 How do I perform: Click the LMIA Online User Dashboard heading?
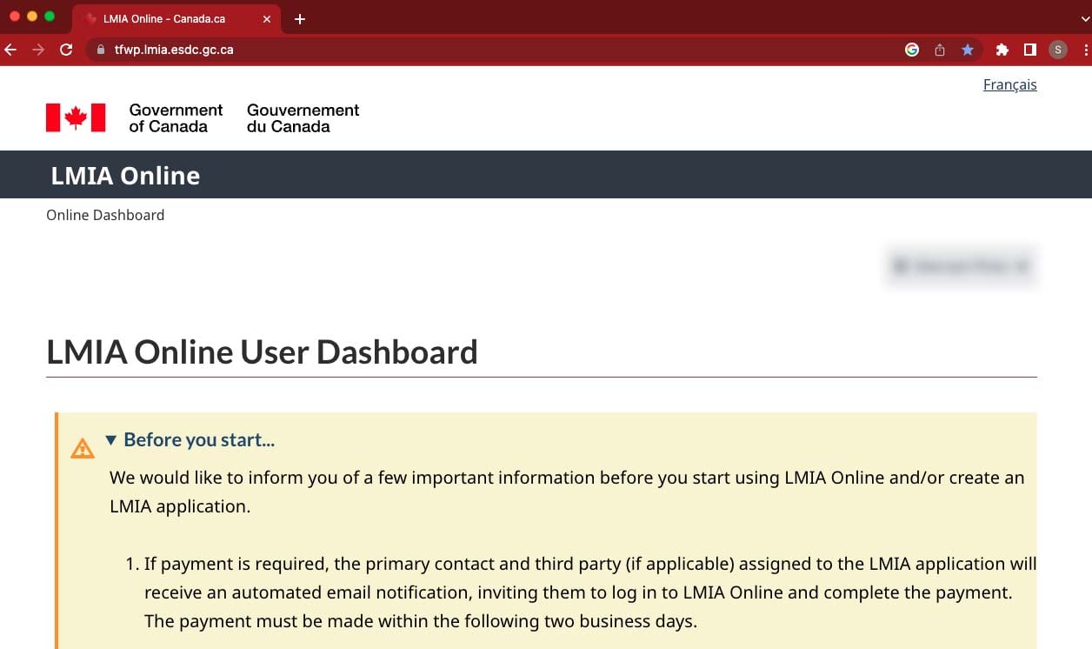tap(262, 351)
